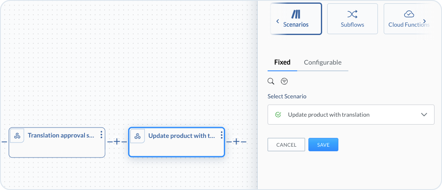Viewport: 442px width, 190px height.
Task: Switch to the Configurable tab
Action: point(323,62)
